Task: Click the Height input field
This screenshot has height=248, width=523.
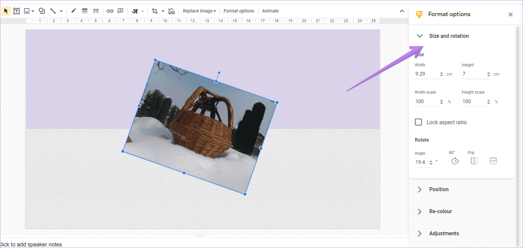Action: [x=474, y=74]
